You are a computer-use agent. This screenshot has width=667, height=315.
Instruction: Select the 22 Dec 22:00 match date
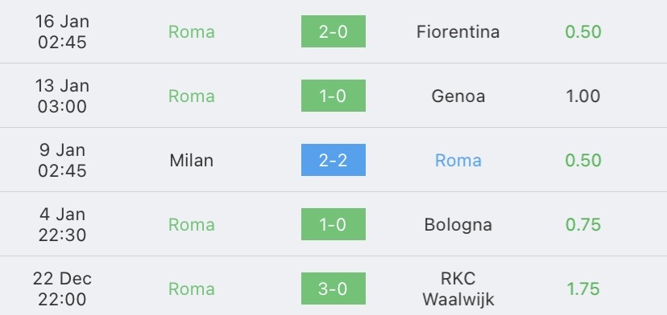[x=62, y=288]
